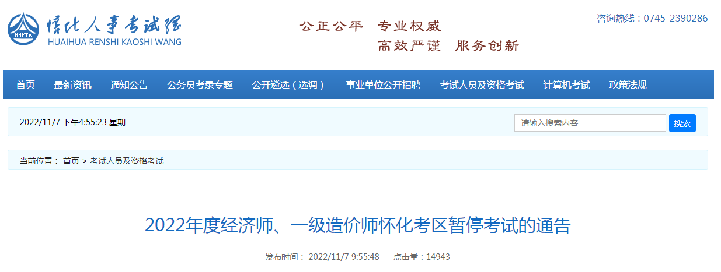Image resolution: width=721 pixels, height=272 pixels.
Task: Navigate to 公开遴选（选调）page
Action: coord(290,85)
